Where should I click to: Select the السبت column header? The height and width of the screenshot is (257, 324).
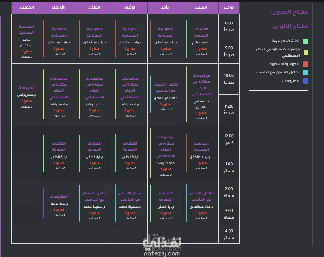(201, 7)
